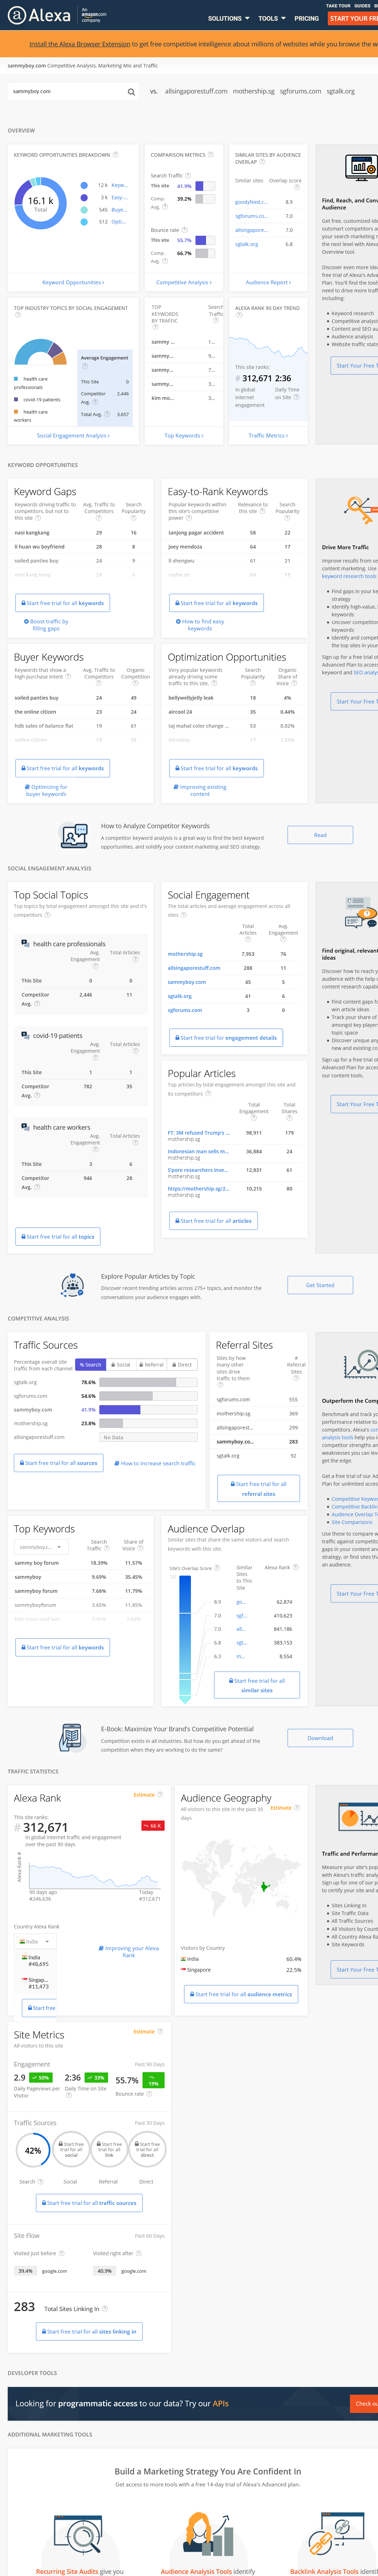This screenshot has height=2576, width=378.
Task: Expand the Tools dropdown menu
Action: pos(271,18)
